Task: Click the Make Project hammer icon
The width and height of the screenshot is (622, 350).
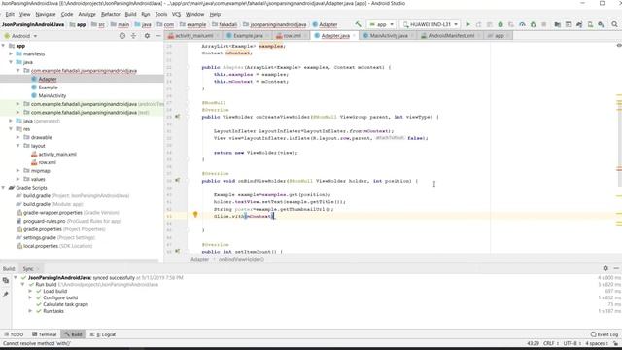Action: 358,24
